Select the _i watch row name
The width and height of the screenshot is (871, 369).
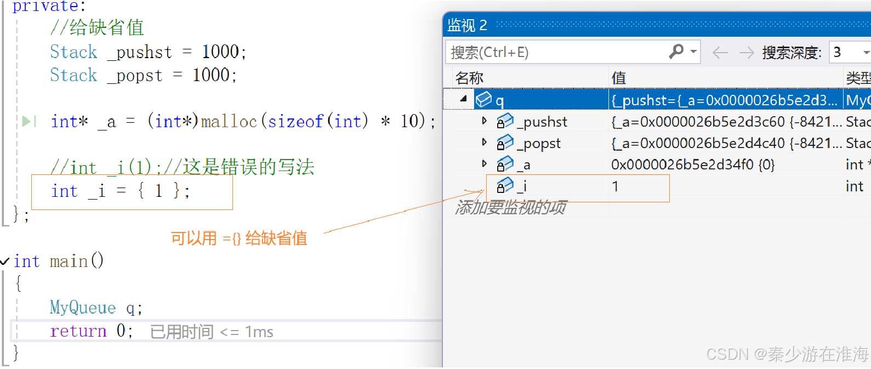click(x=522, y=186)
